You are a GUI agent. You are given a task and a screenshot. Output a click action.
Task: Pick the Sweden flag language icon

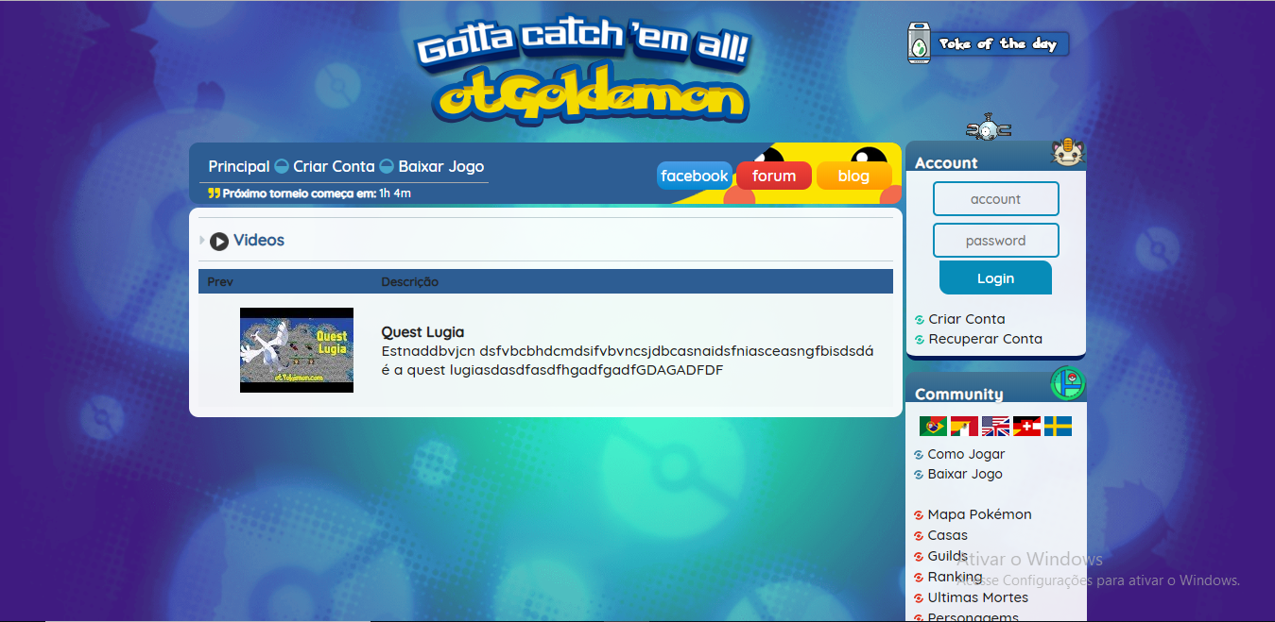click(x=1058, y=427)
